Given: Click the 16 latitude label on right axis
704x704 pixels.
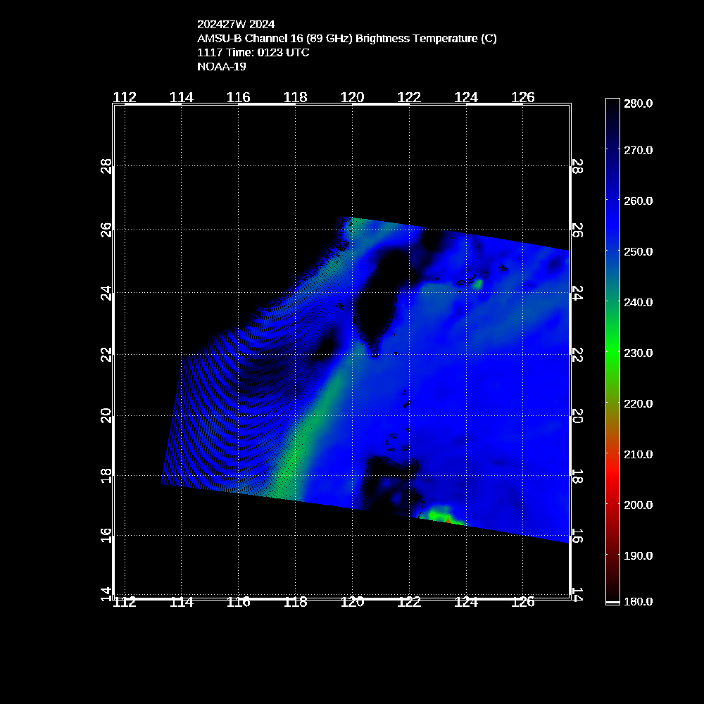Looking at the screenshot, I should coord(576,535).
